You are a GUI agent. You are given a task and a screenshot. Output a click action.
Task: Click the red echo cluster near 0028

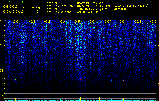pos(122,80)
